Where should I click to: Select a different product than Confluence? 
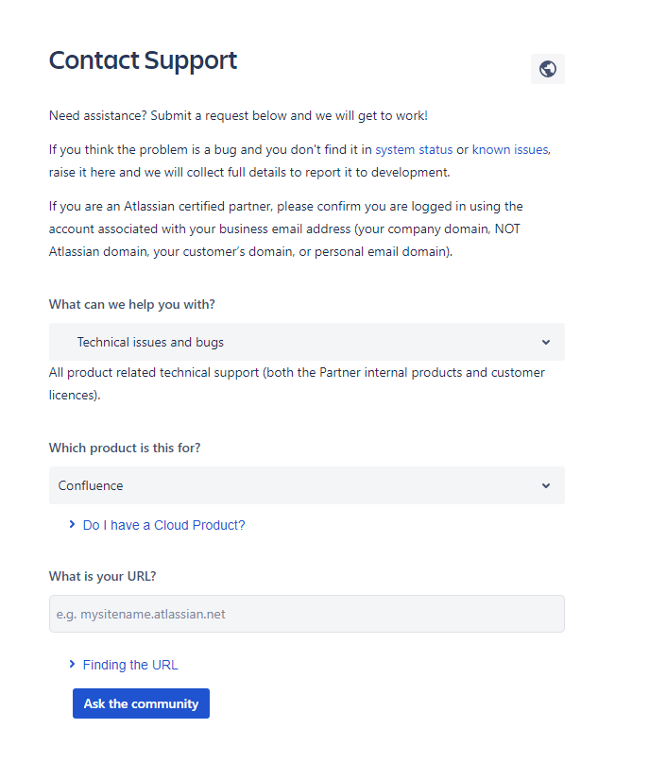[x=306, y=485]
